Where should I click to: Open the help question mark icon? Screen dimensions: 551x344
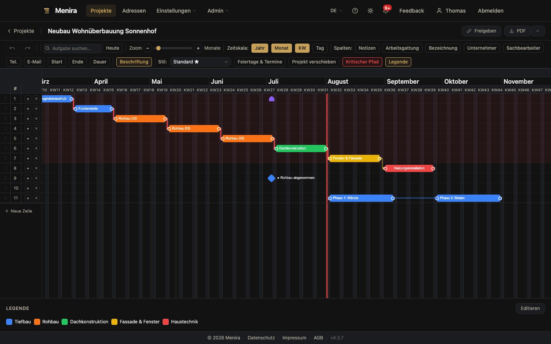coord(355,11)
